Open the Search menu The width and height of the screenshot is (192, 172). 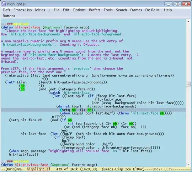[121, 10]
